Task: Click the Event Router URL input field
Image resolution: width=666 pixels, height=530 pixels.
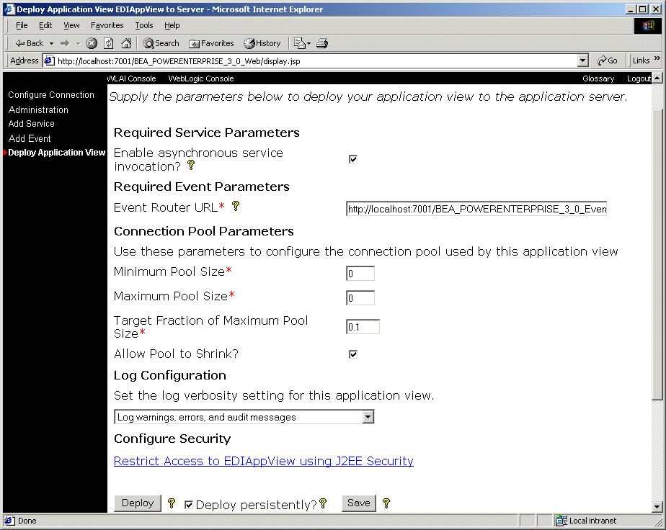Action: tap(476, 209)
